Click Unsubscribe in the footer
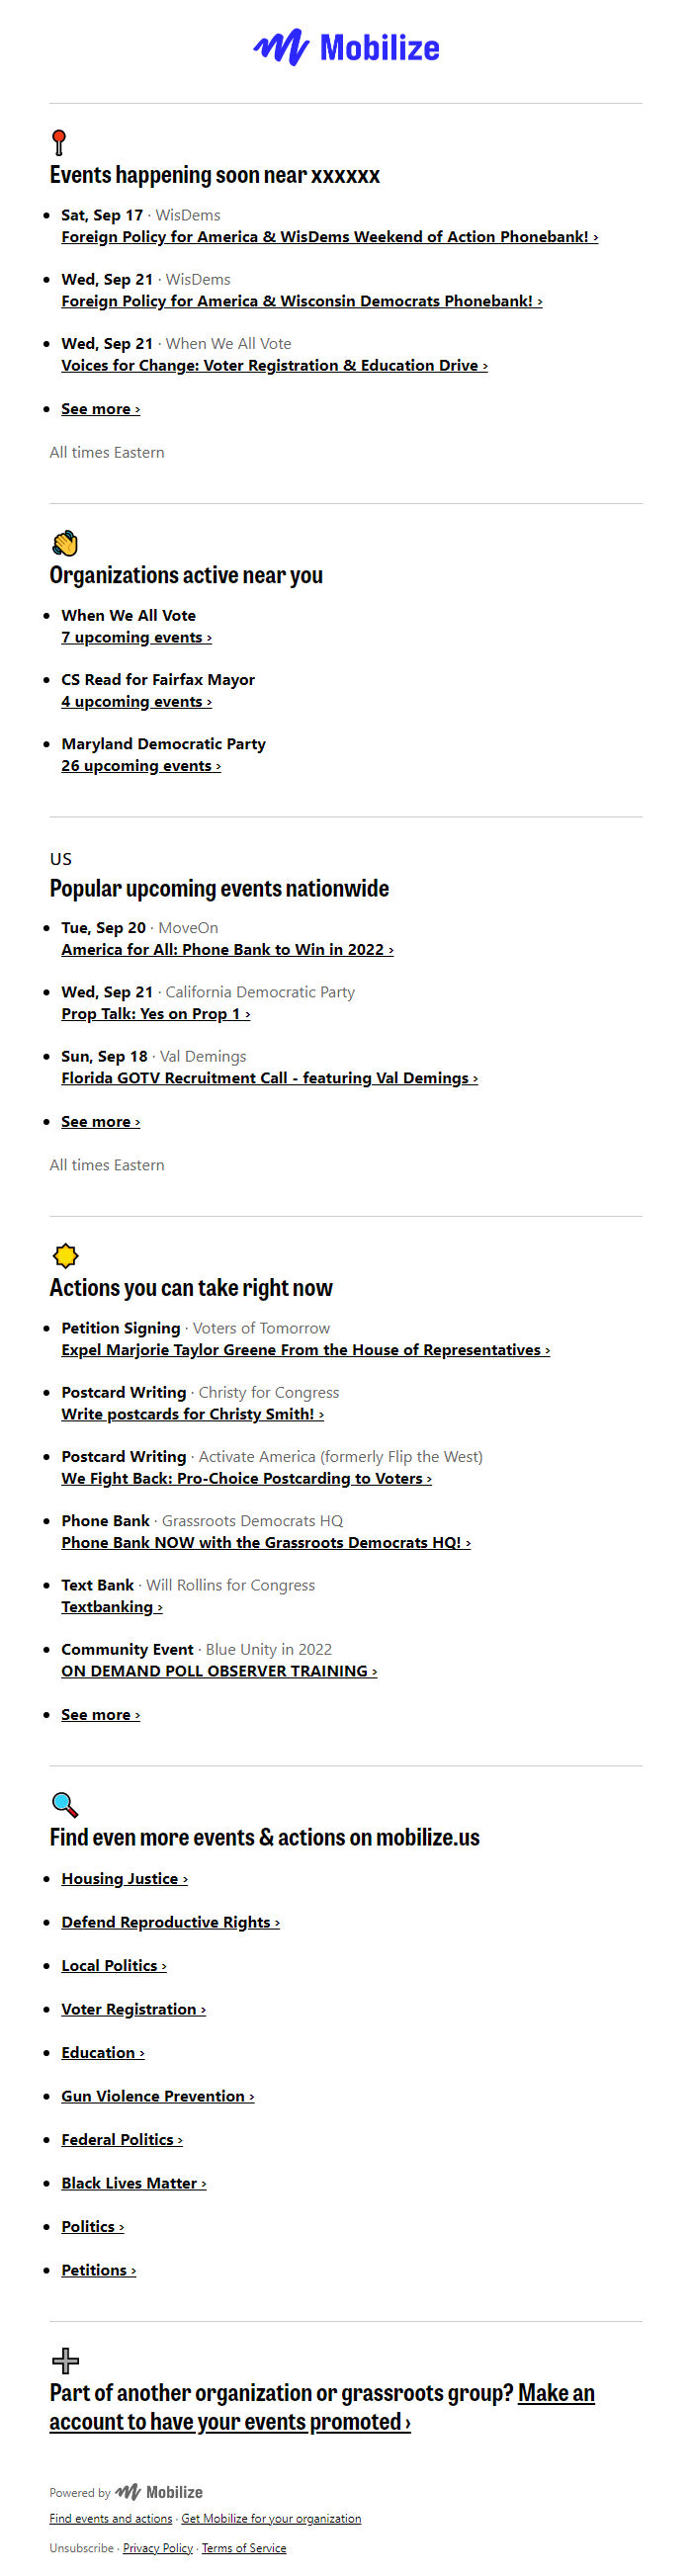Image resolution: width=692 pixels, height=2576 pixels. coord(82,2547)
